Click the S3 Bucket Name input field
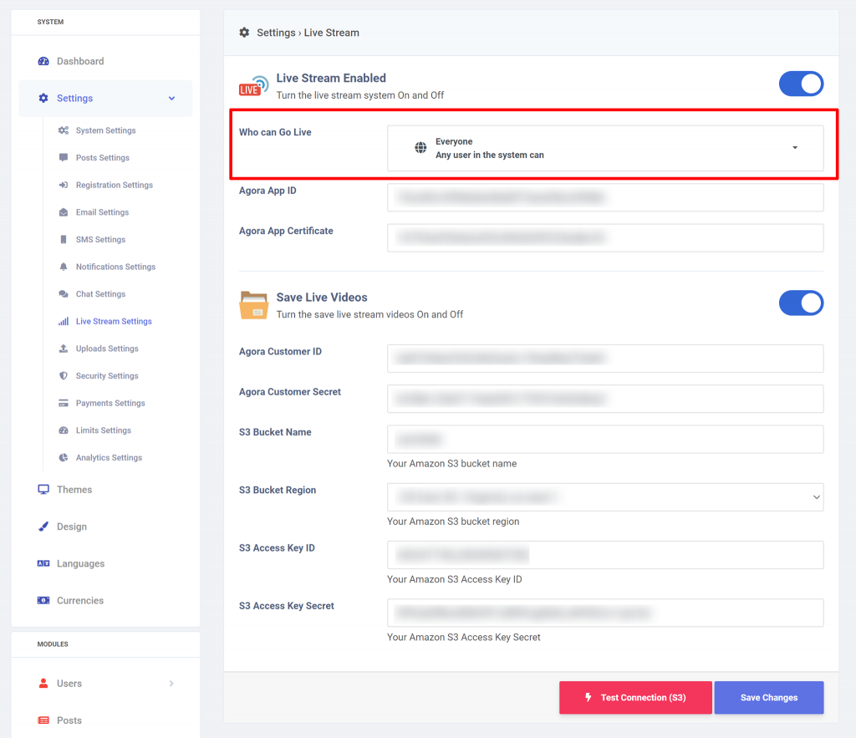 click(x=605, y=440)
